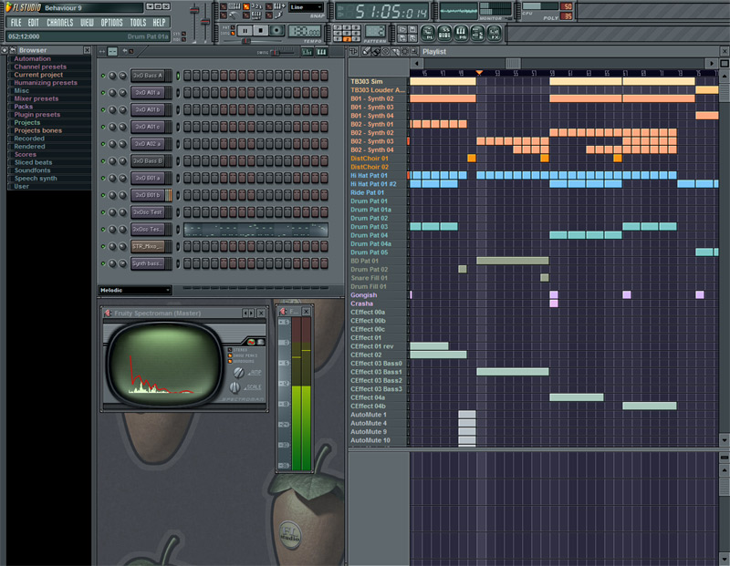Select the paint brush tool in Playlist
This screenshot has height=566, width=730.
(x=375, y=52)
